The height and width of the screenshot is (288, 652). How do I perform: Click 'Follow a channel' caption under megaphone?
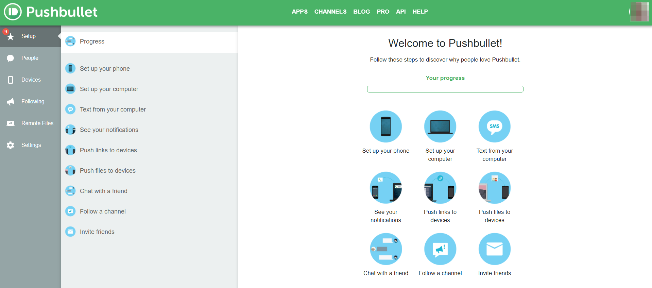[440, 273]
